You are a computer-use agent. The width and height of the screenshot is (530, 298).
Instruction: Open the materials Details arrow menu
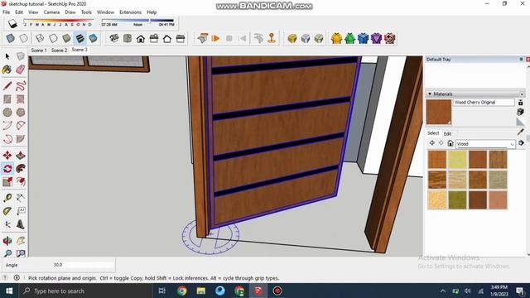521,143
